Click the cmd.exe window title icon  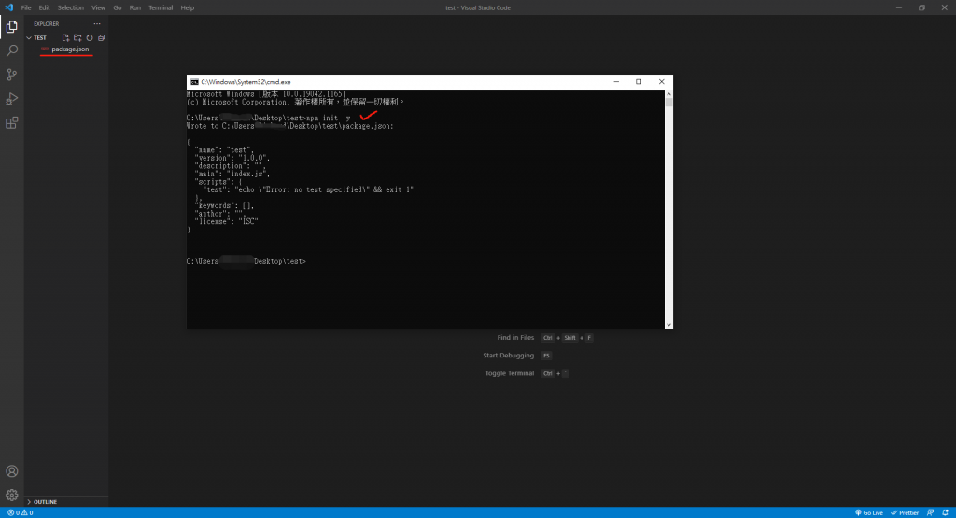pos(194,81)
